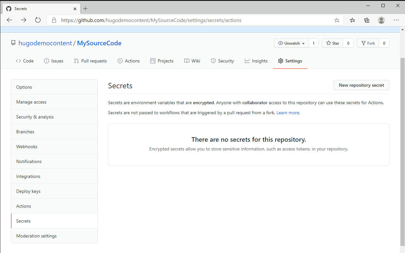Image resolution: width=405 pixels, height=253 pixels.
Task: Open the Actions tab
Action: point(129,61)
